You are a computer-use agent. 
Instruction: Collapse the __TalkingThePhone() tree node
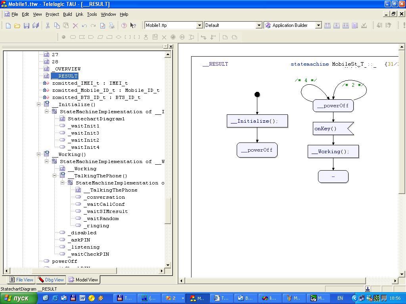(55, 176)
